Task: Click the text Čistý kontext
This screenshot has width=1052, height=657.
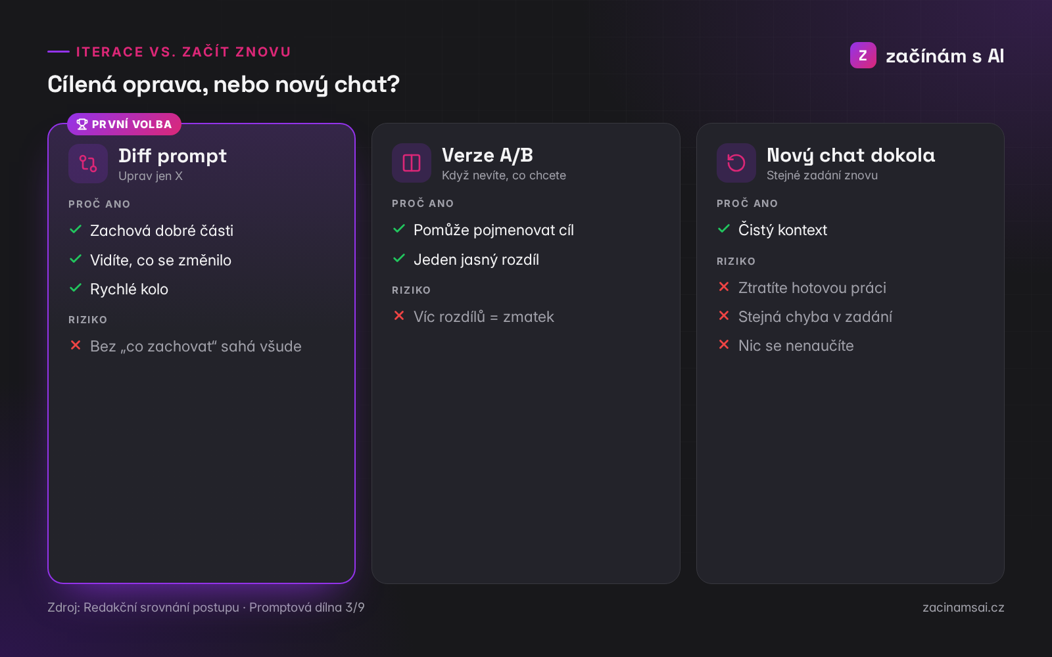Action: coord(782,230)
